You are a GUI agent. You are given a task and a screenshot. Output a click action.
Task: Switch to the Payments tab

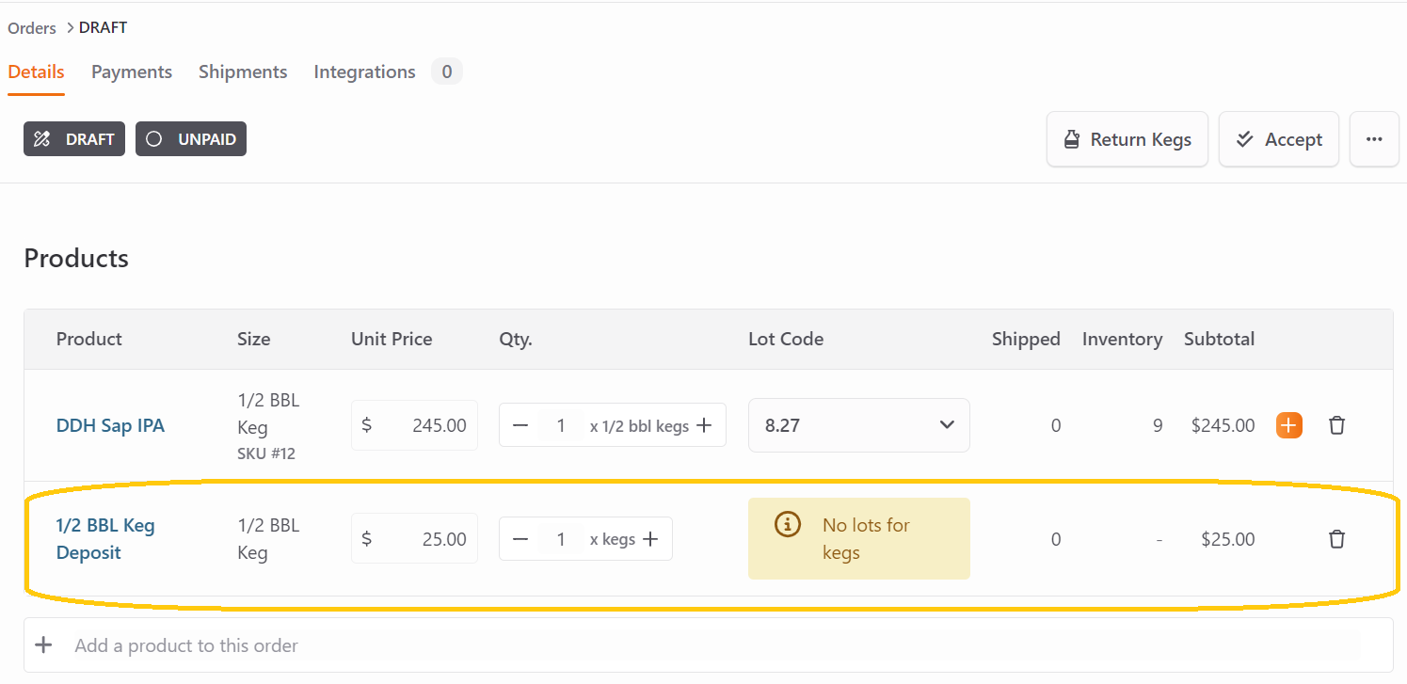coord(131,72)
